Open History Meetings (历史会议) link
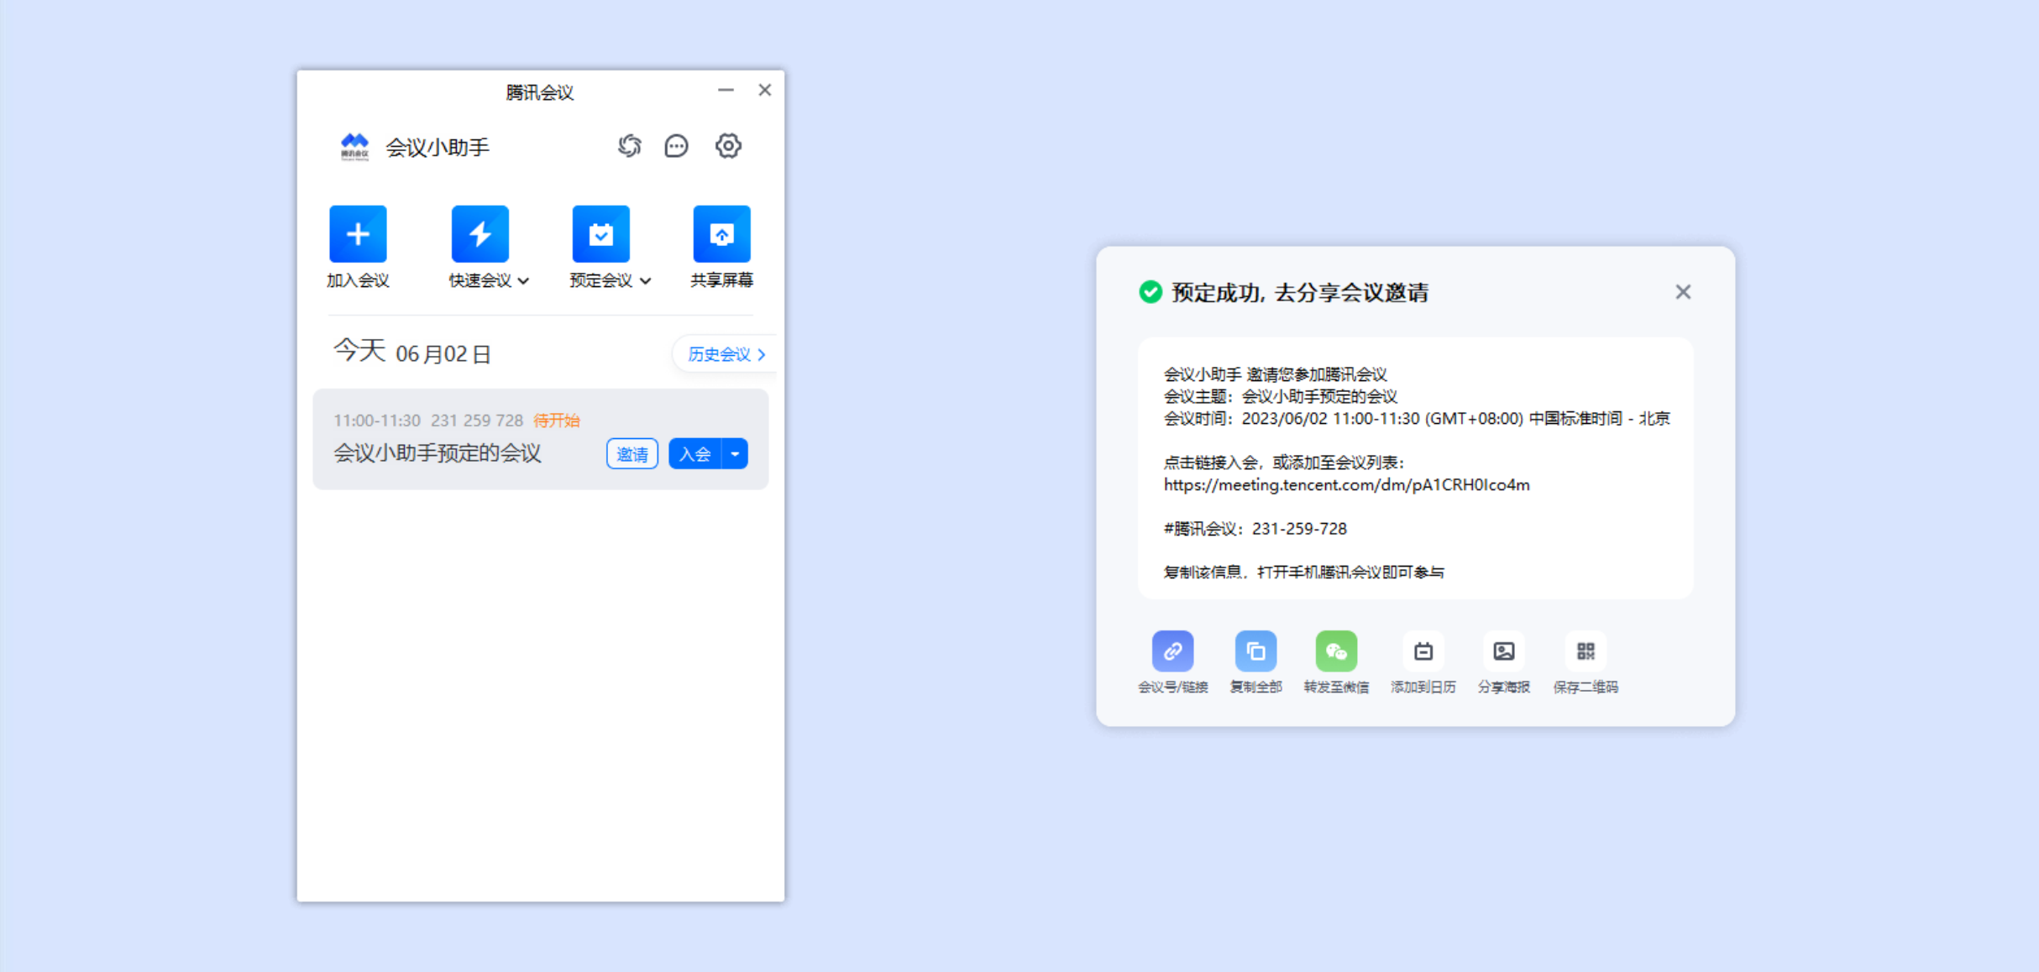This screenshot has width=2039, height=972. [726, 354]
